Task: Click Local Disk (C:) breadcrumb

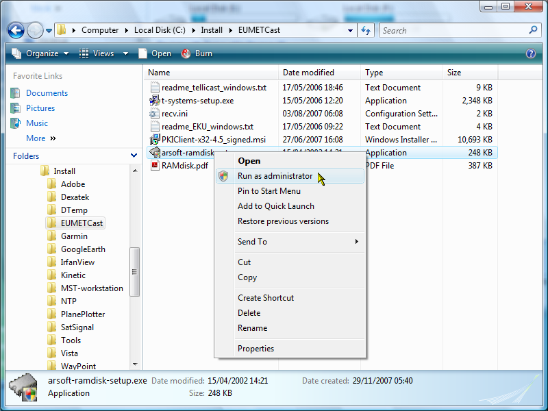Action: [160, 30]
